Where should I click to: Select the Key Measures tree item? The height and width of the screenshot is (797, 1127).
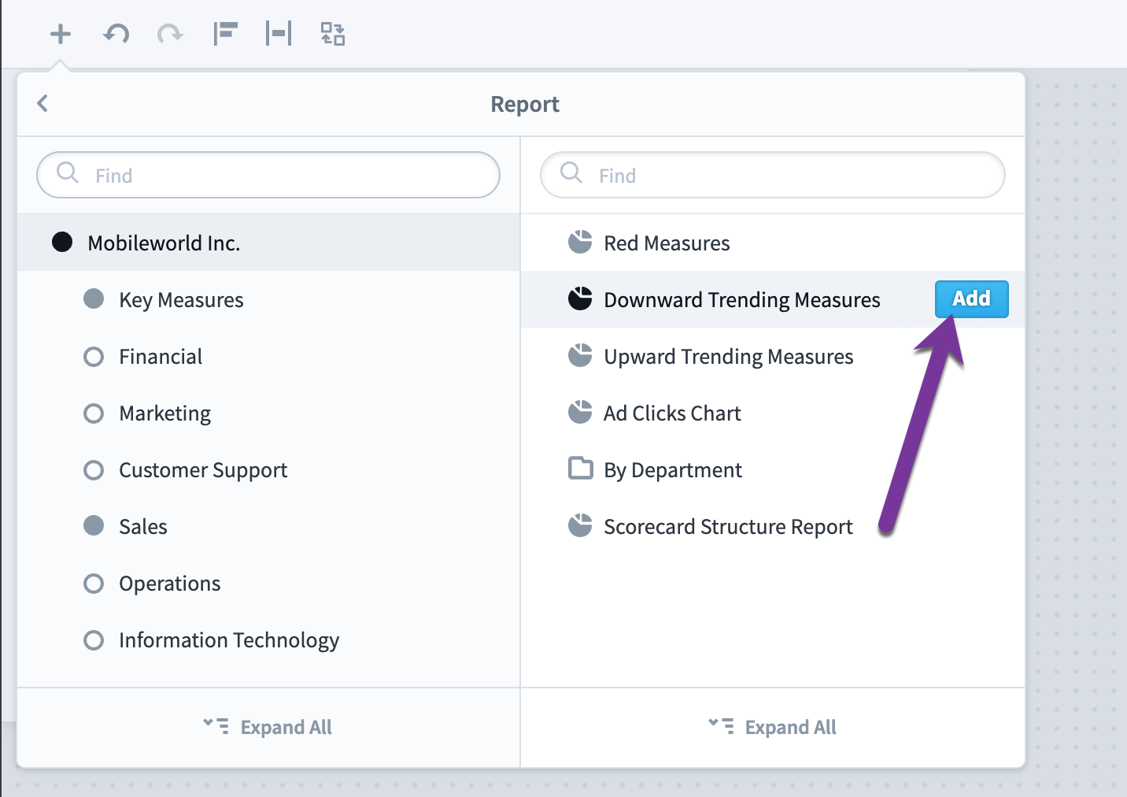tap(268, 299)
